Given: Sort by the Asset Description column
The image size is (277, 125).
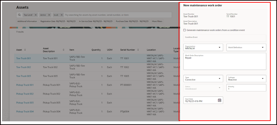Looking at the screenshot, I should (x=64, y=50).
